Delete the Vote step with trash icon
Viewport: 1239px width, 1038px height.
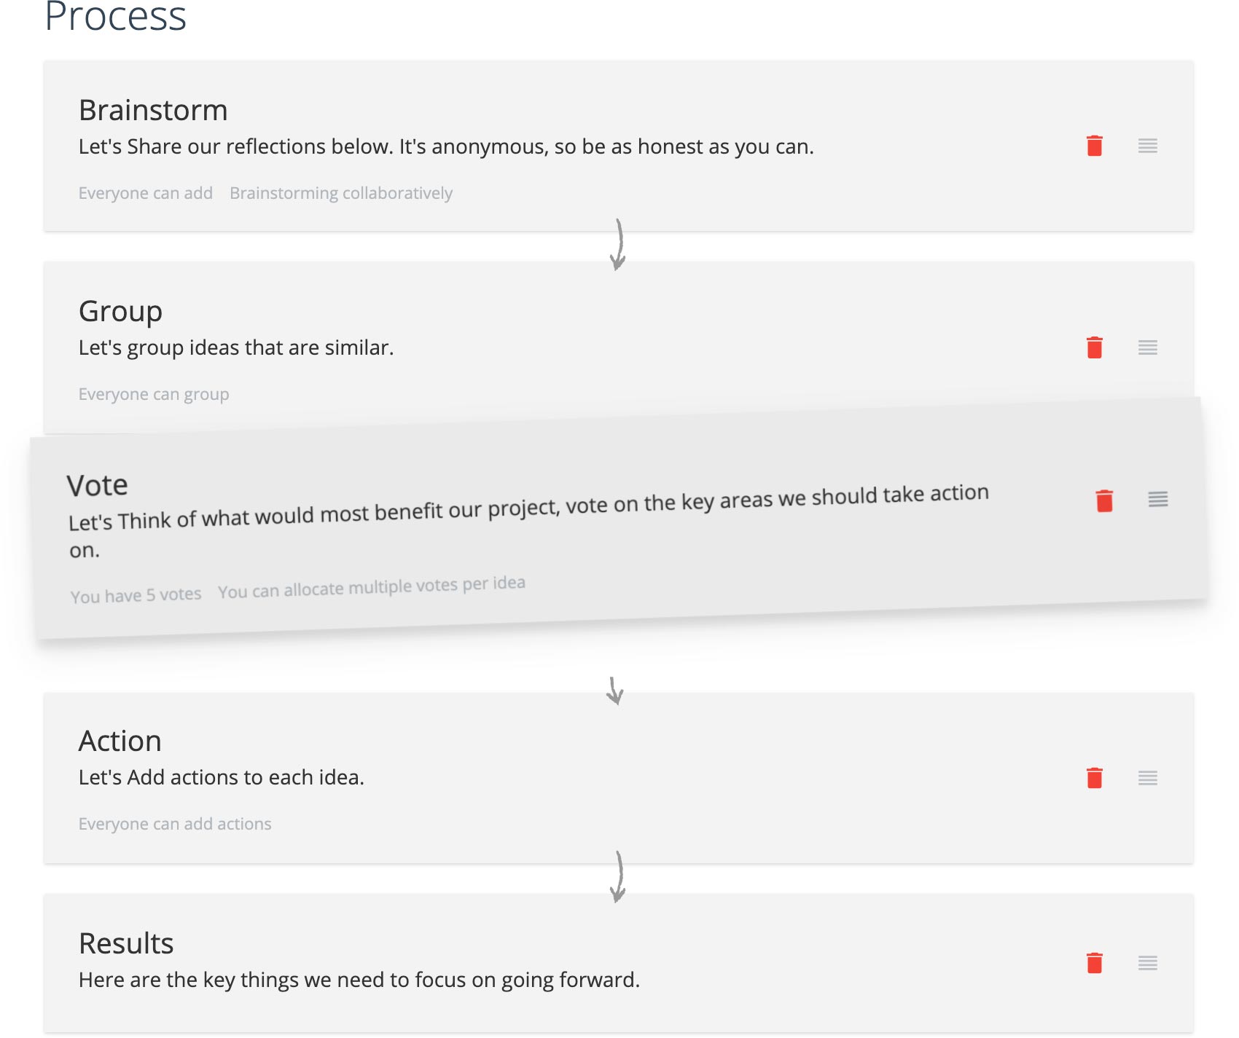tap(1104, 500)
